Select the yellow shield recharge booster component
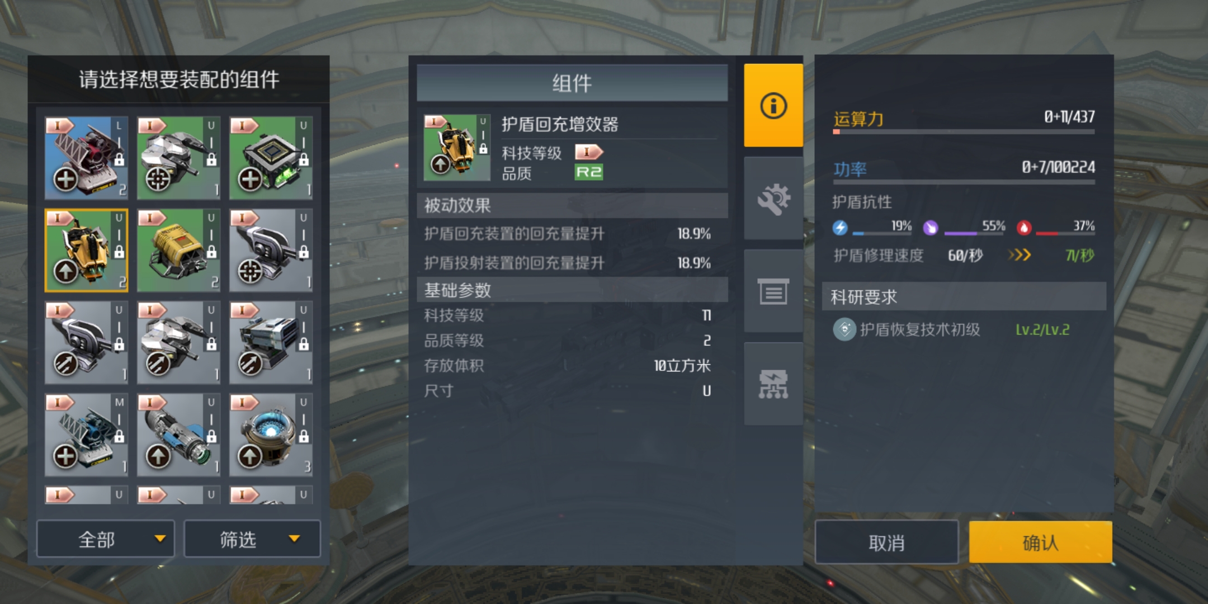 click(86, 251)
